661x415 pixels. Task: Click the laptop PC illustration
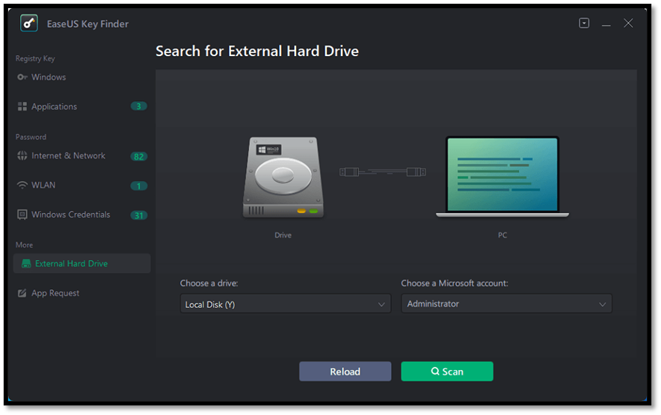pyautogui.click(x=502, y=176)
